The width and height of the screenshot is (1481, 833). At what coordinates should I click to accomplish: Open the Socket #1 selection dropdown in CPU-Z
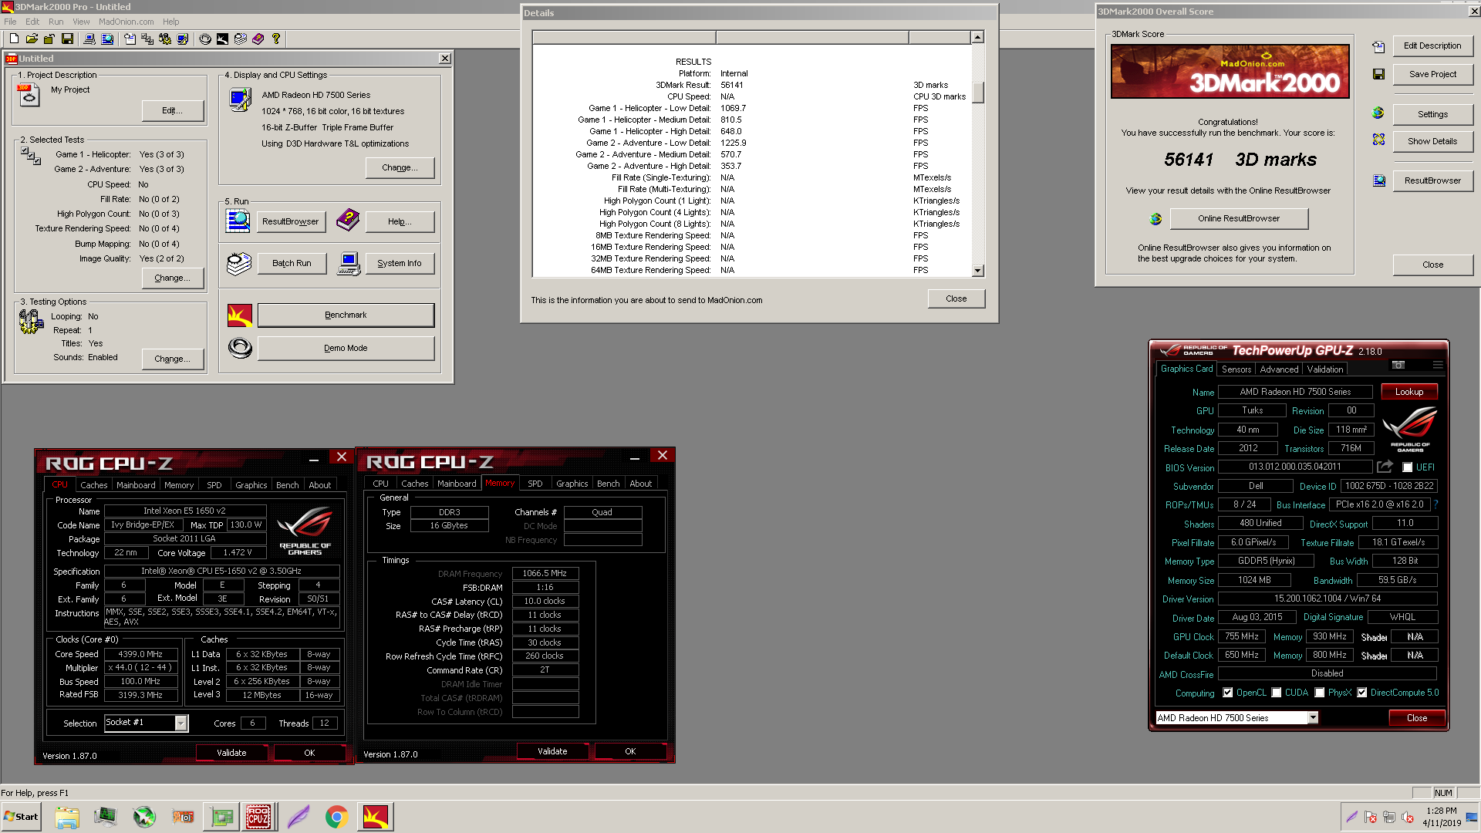click(x=180, y=723)
